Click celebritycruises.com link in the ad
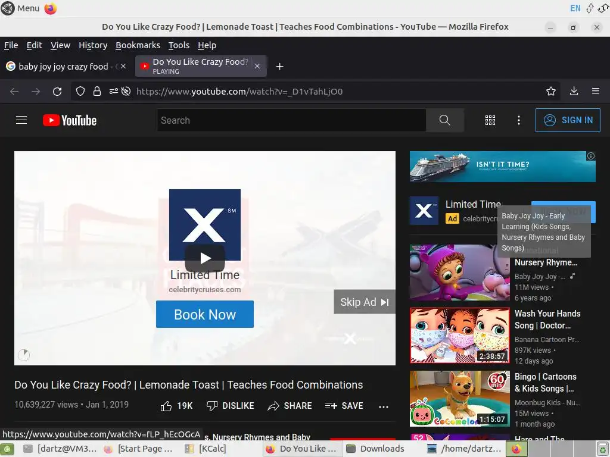Viewport: 610px width, 457px height. 205,290
